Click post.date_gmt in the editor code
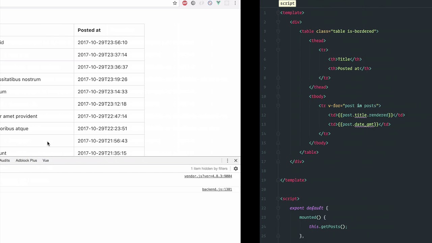This screenshot has height=243, width=432. point(358,125)
